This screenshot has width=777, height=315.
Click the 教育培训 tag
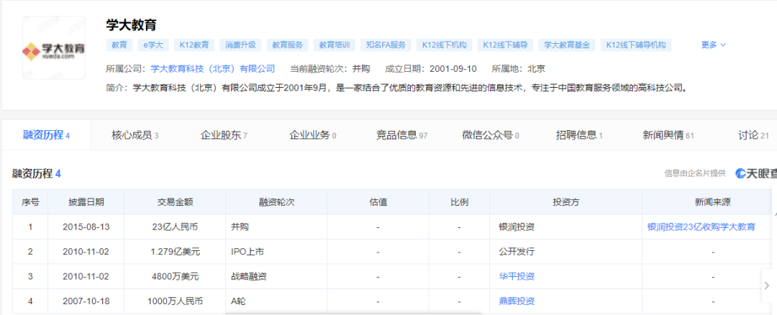335,45
